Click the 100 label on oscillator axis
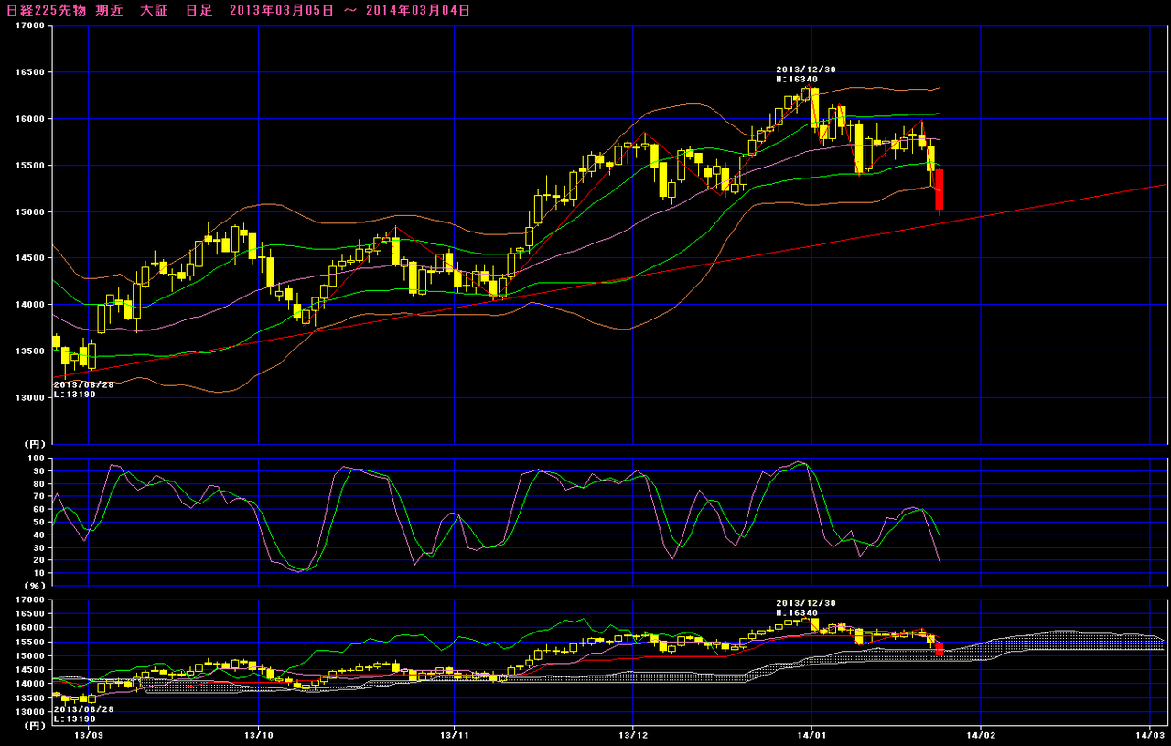The height and width of the screenshot is (746, 1171). coord(37,458)
